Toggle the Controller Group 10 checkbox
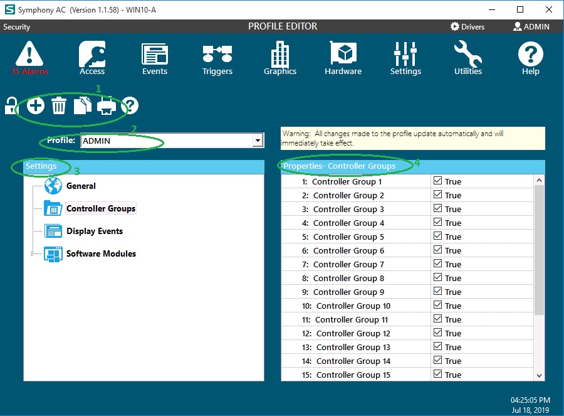 (438, 305)
